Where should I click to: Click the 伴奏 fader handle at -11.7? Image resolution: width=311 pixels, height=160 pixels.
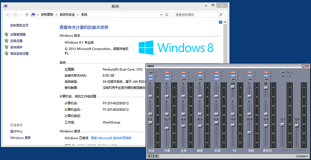167,129
